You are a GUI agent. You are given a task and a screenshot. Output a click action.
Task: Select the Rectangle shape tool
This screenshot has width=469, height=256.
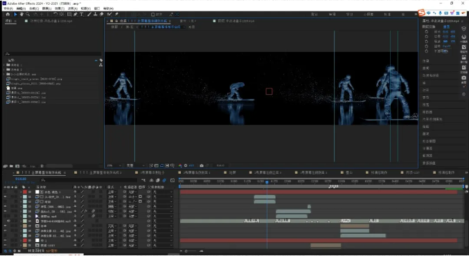coord(69,14)
